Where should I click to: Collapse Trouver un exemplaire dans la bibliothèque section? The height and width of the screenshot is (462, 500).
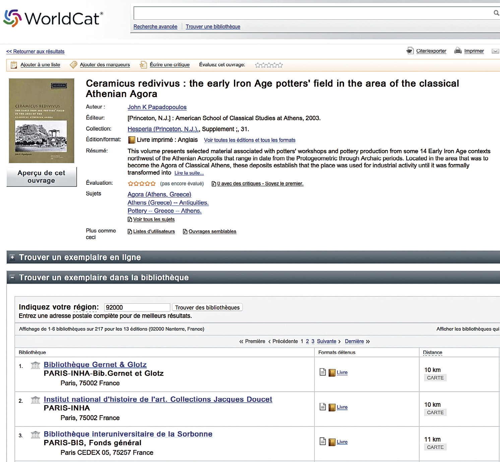pyautogui.click(x=12, y=278)
